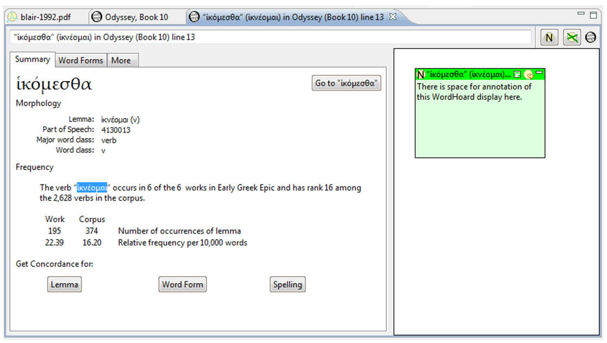Click the N icon in green note header

point(421,74)
